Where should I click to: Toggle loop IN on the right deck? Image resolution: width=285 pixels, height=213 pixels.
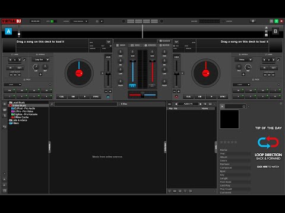(x=264, y=67)
